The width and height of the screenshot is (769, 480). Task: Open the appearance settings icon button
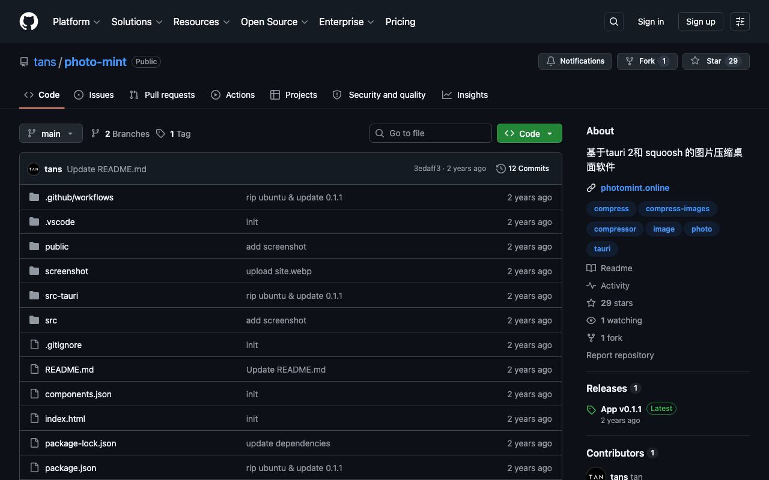(x=740, y=22)
